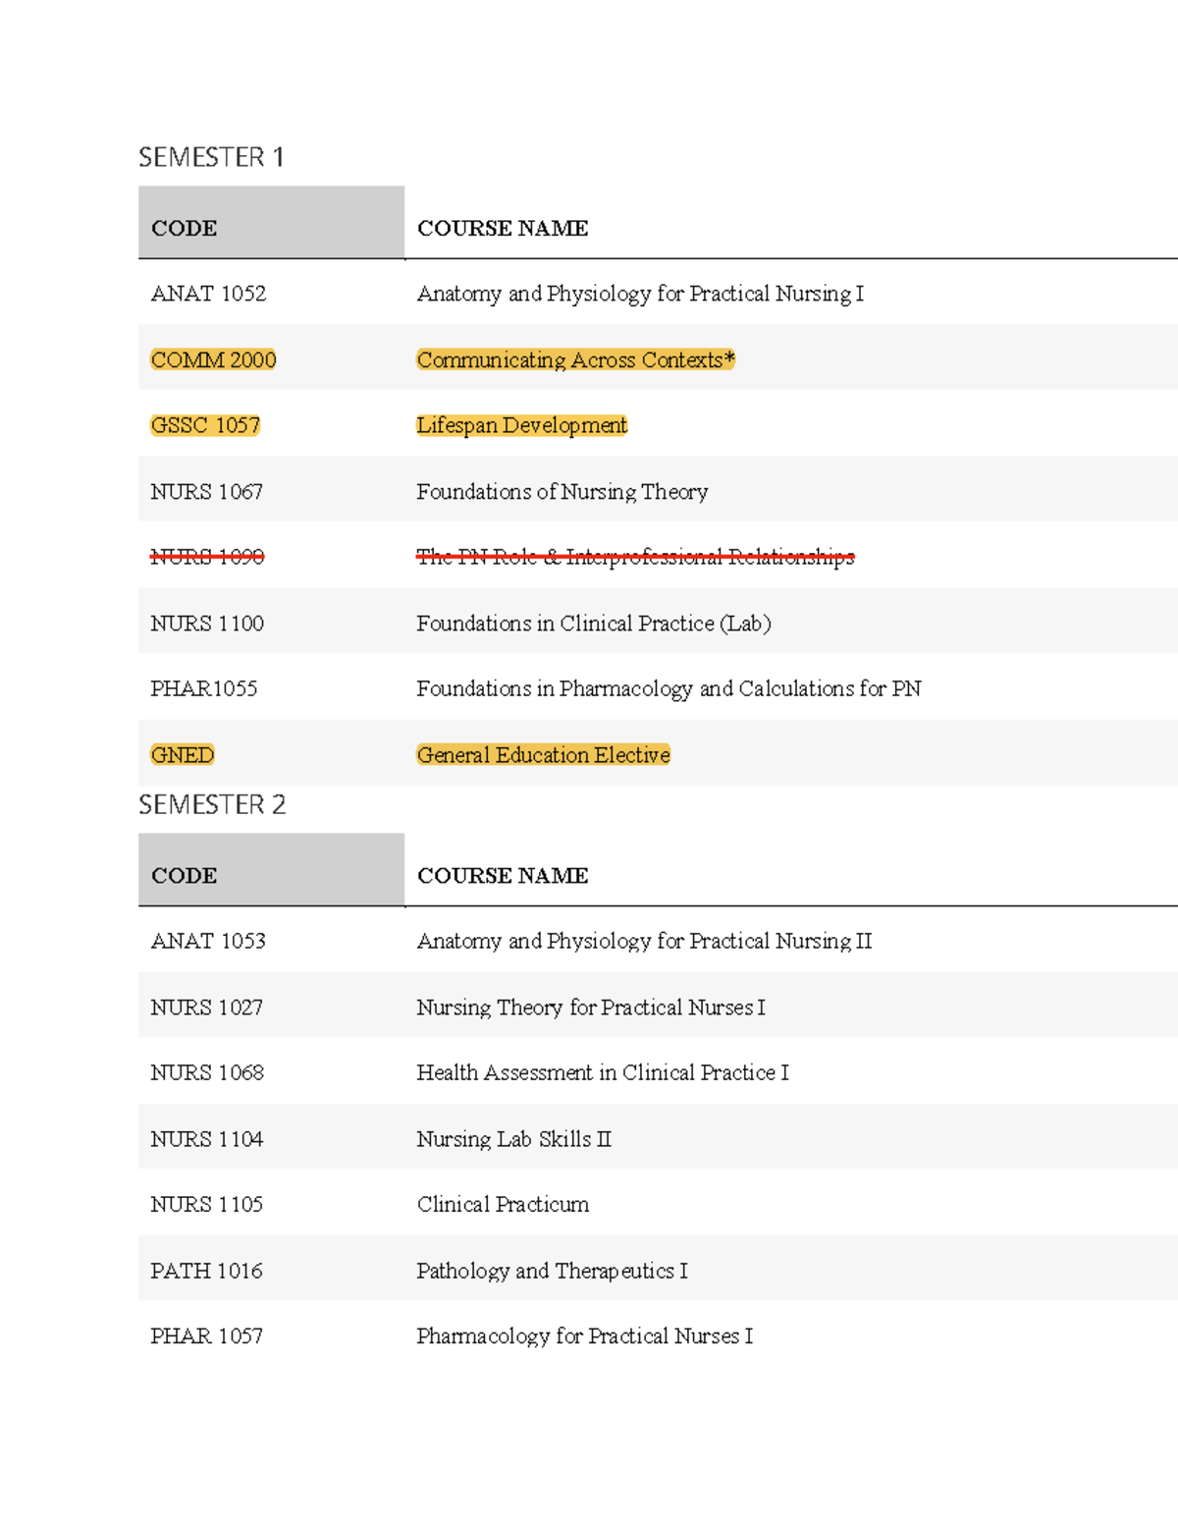Image resolution: width=1178 pixels, height=1525 pixels.
Task: Click Anatomy and Physiology for Practical Nursing I
Action: point(640,294)
